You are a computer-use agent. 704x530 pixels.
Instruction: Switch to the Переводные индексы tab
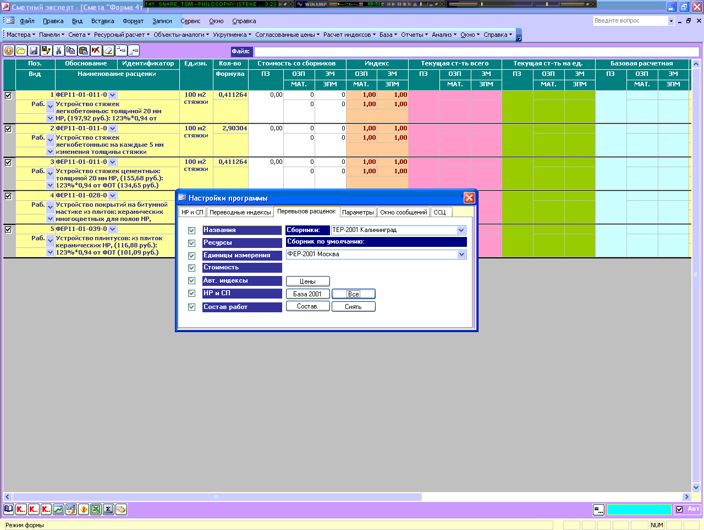tap(240, 212)
